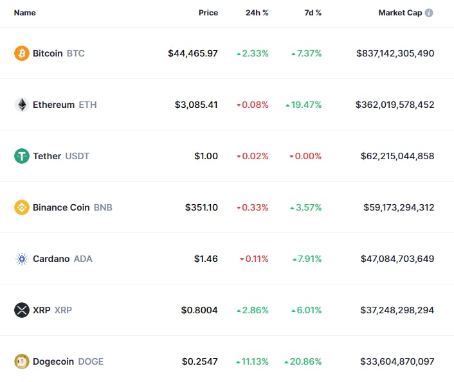Click Binance Coin 7d change 3.57%
This screenshot has height=382, width=454.
306,207
